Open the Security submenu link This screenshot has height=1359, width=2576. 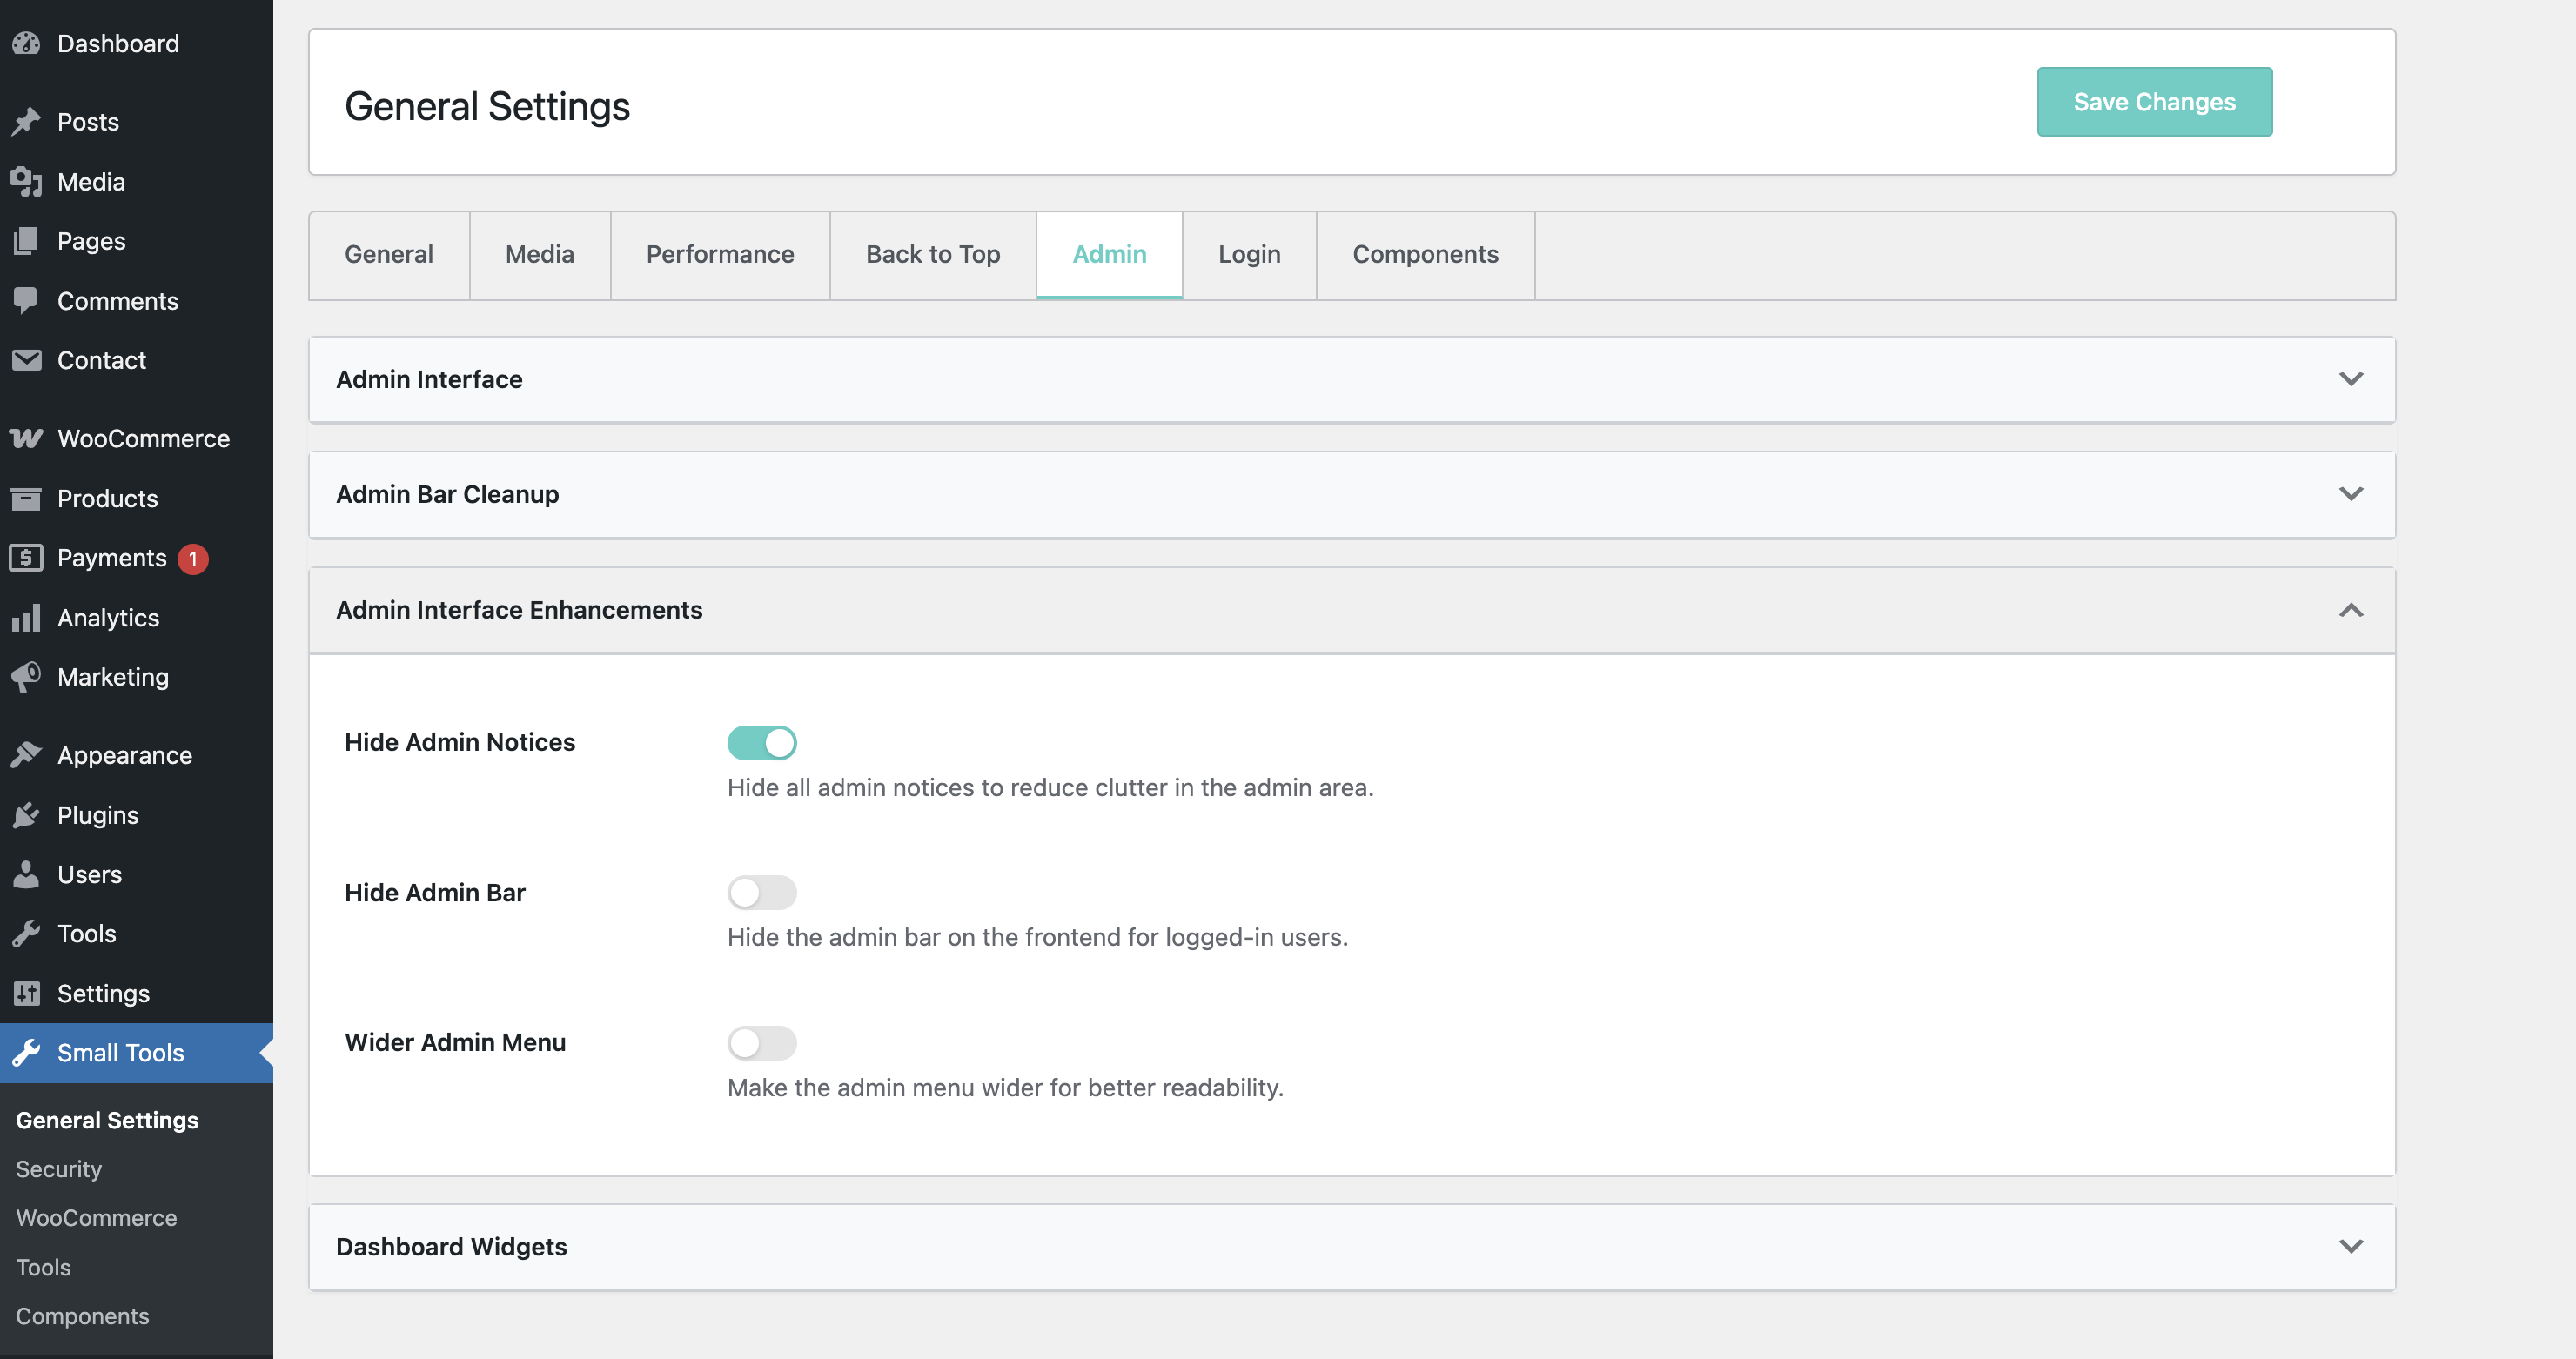click(59, 1168)
